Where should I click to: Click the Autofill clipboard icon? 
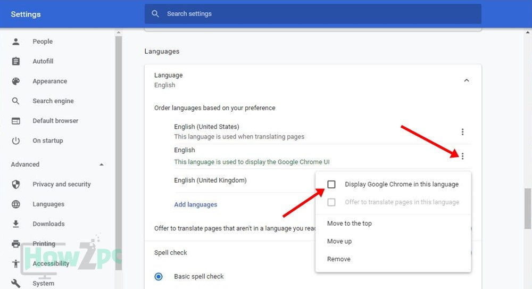tap(15, 61)
